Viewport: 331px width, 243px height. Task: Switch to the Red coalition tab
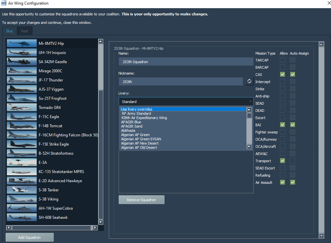tap(25, 31)
